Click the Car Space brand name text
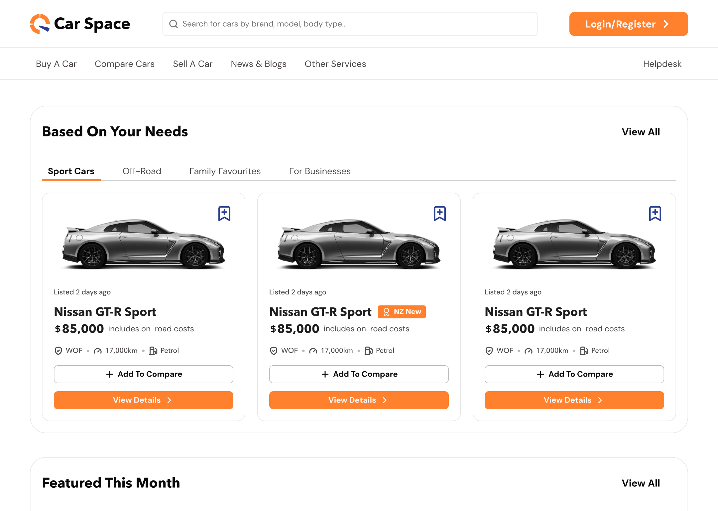The image size is (718, 511). click(x=92, y=24)
